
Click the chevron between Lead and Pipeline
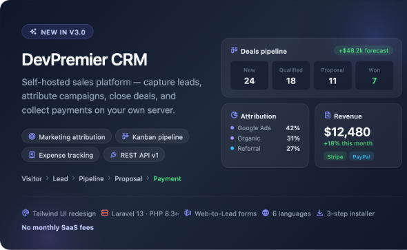(73, 178)
